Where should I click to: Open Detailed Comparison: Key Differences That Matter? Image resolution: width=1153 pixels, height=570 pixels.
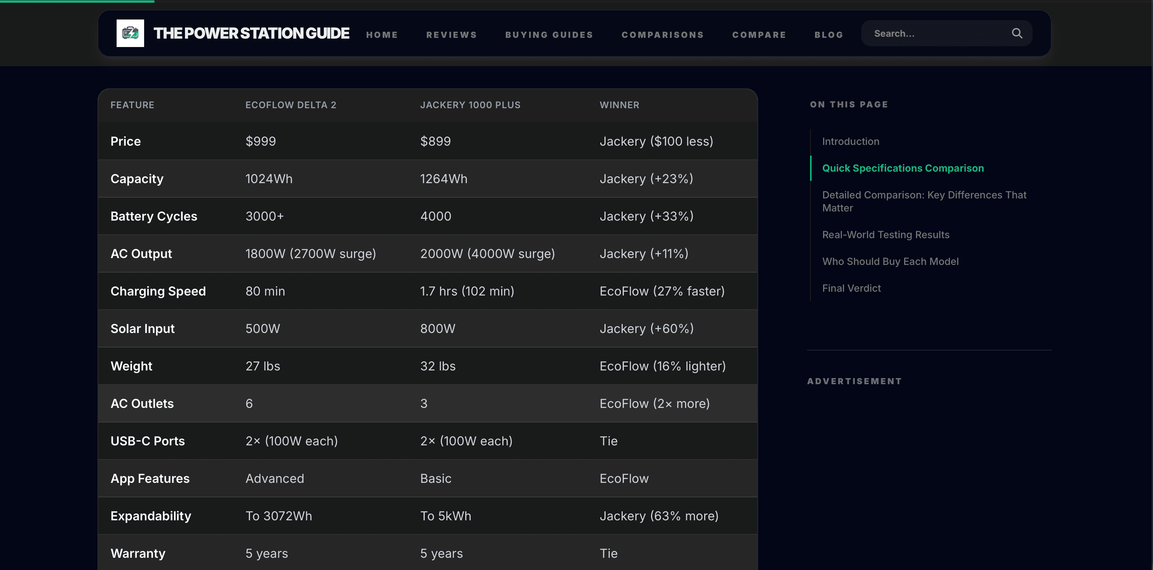coord(924,201)
